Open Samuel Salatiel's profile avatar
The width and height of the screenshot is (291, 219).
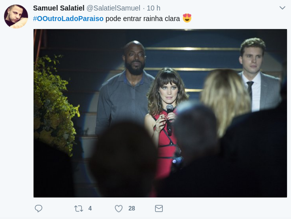16,17
